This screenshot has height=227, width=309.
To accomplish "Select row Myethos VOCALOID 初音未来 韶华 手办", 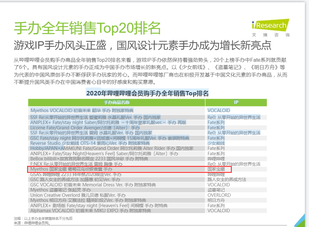I will 147,110.
